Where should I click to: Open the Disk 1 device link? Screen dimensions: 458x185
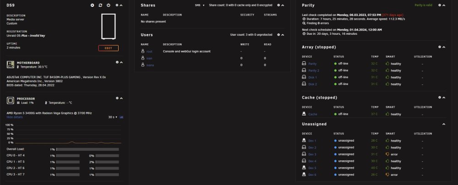coord(312,78)
